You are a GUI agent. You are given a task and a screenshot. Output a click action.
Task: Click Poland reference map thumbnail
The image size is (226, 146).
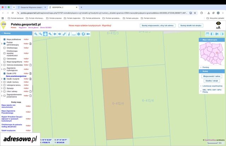(x=212, y=54)
